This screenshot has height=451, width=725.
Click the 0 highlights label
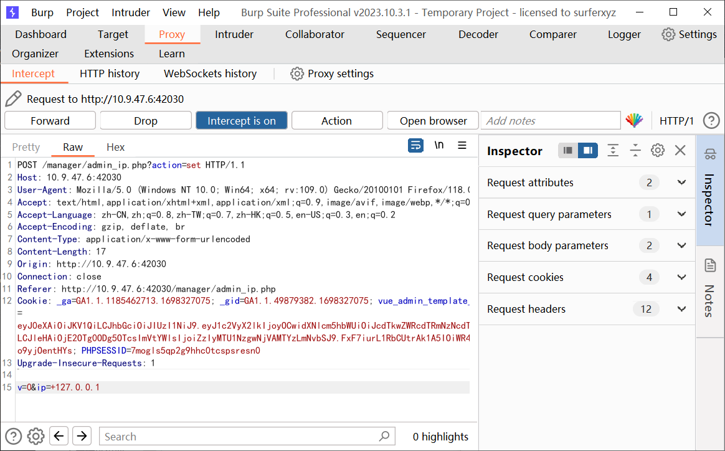[x=440, y=436]
